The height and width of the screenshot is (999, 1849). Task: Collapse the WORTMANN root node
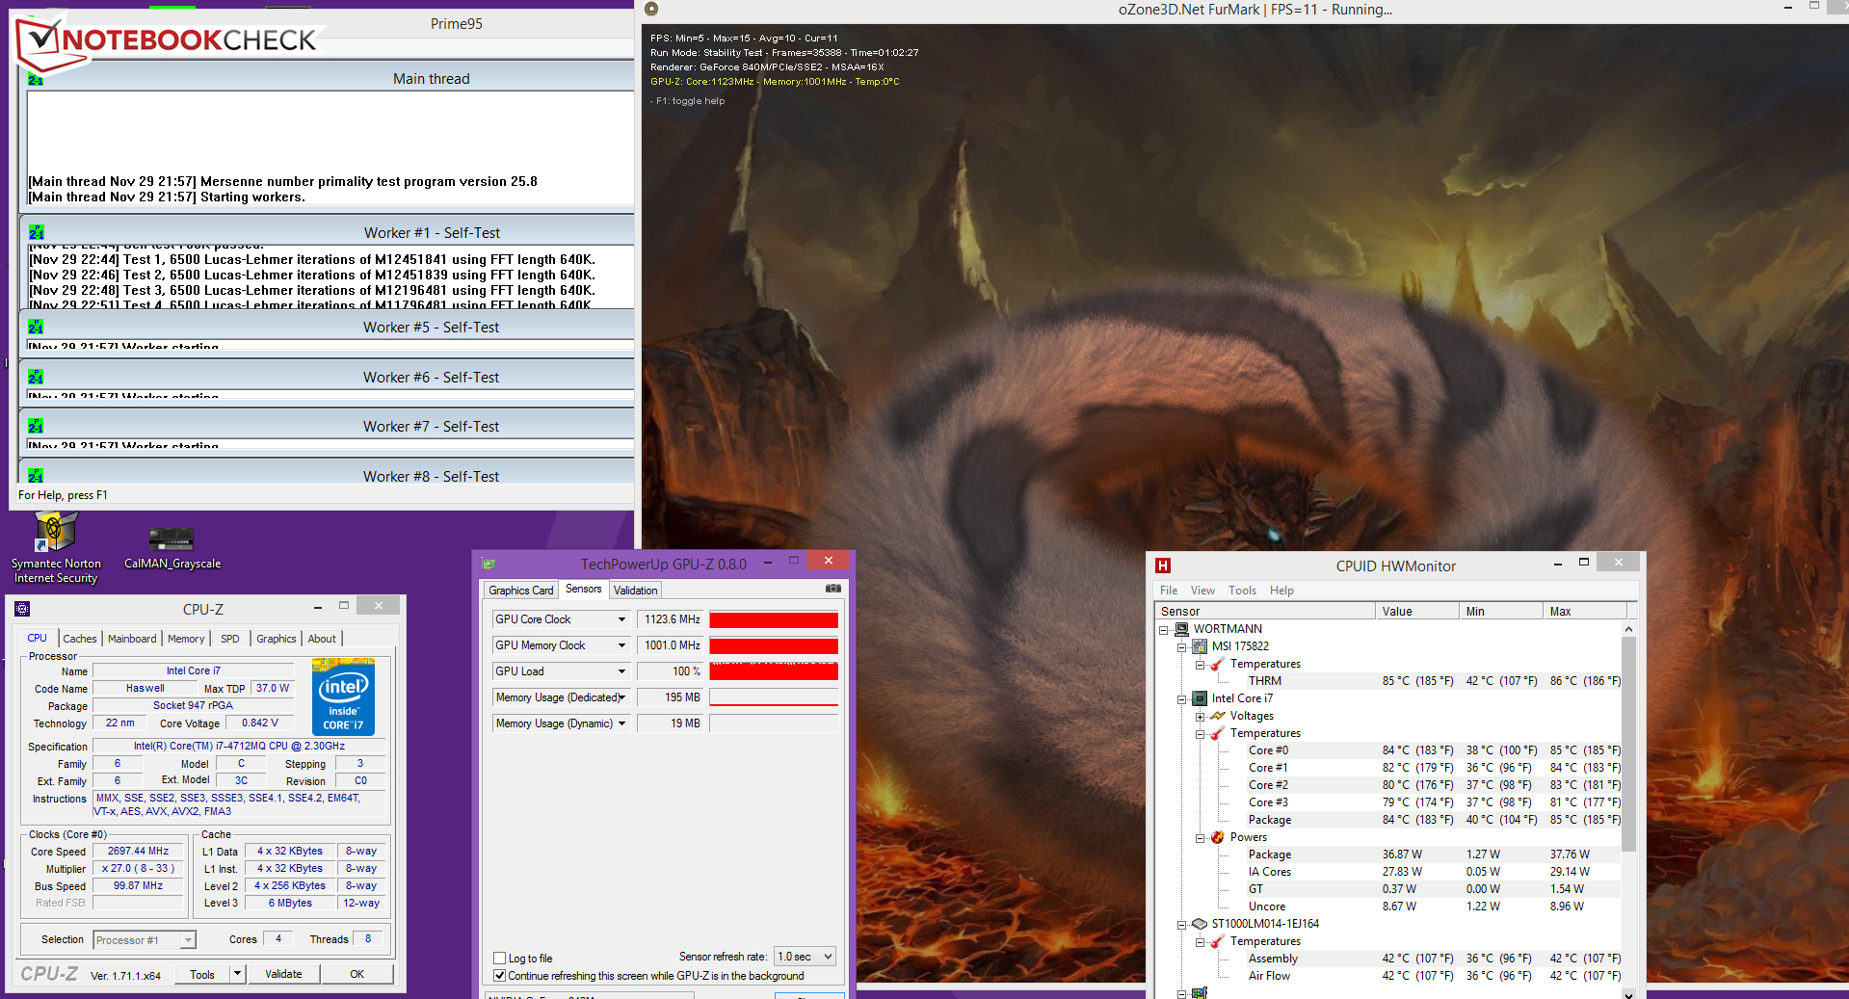(1163, 629)
